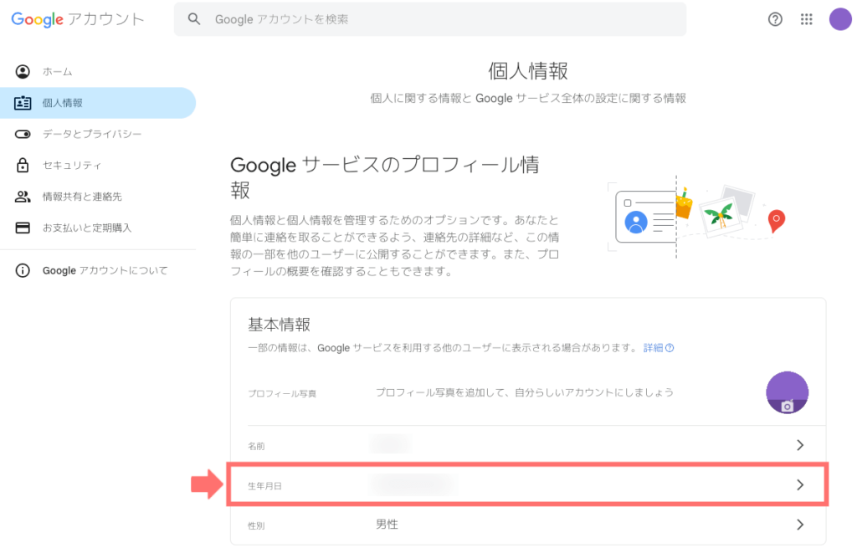Click the 男性 gender value
Screen dimensions: 857x553
[x=387, y=525]
